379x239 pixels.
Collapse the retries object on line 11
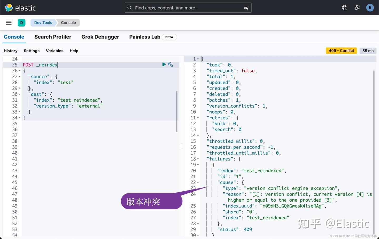pyautogui.click(x=198, y=118)
